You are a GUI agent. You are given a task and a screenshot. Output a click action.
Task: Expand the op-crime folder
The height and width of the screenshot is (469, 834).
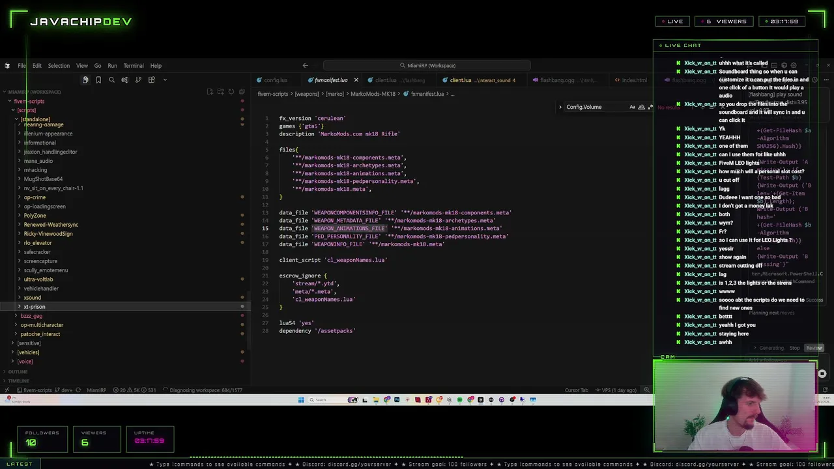[x=35, y=197]
